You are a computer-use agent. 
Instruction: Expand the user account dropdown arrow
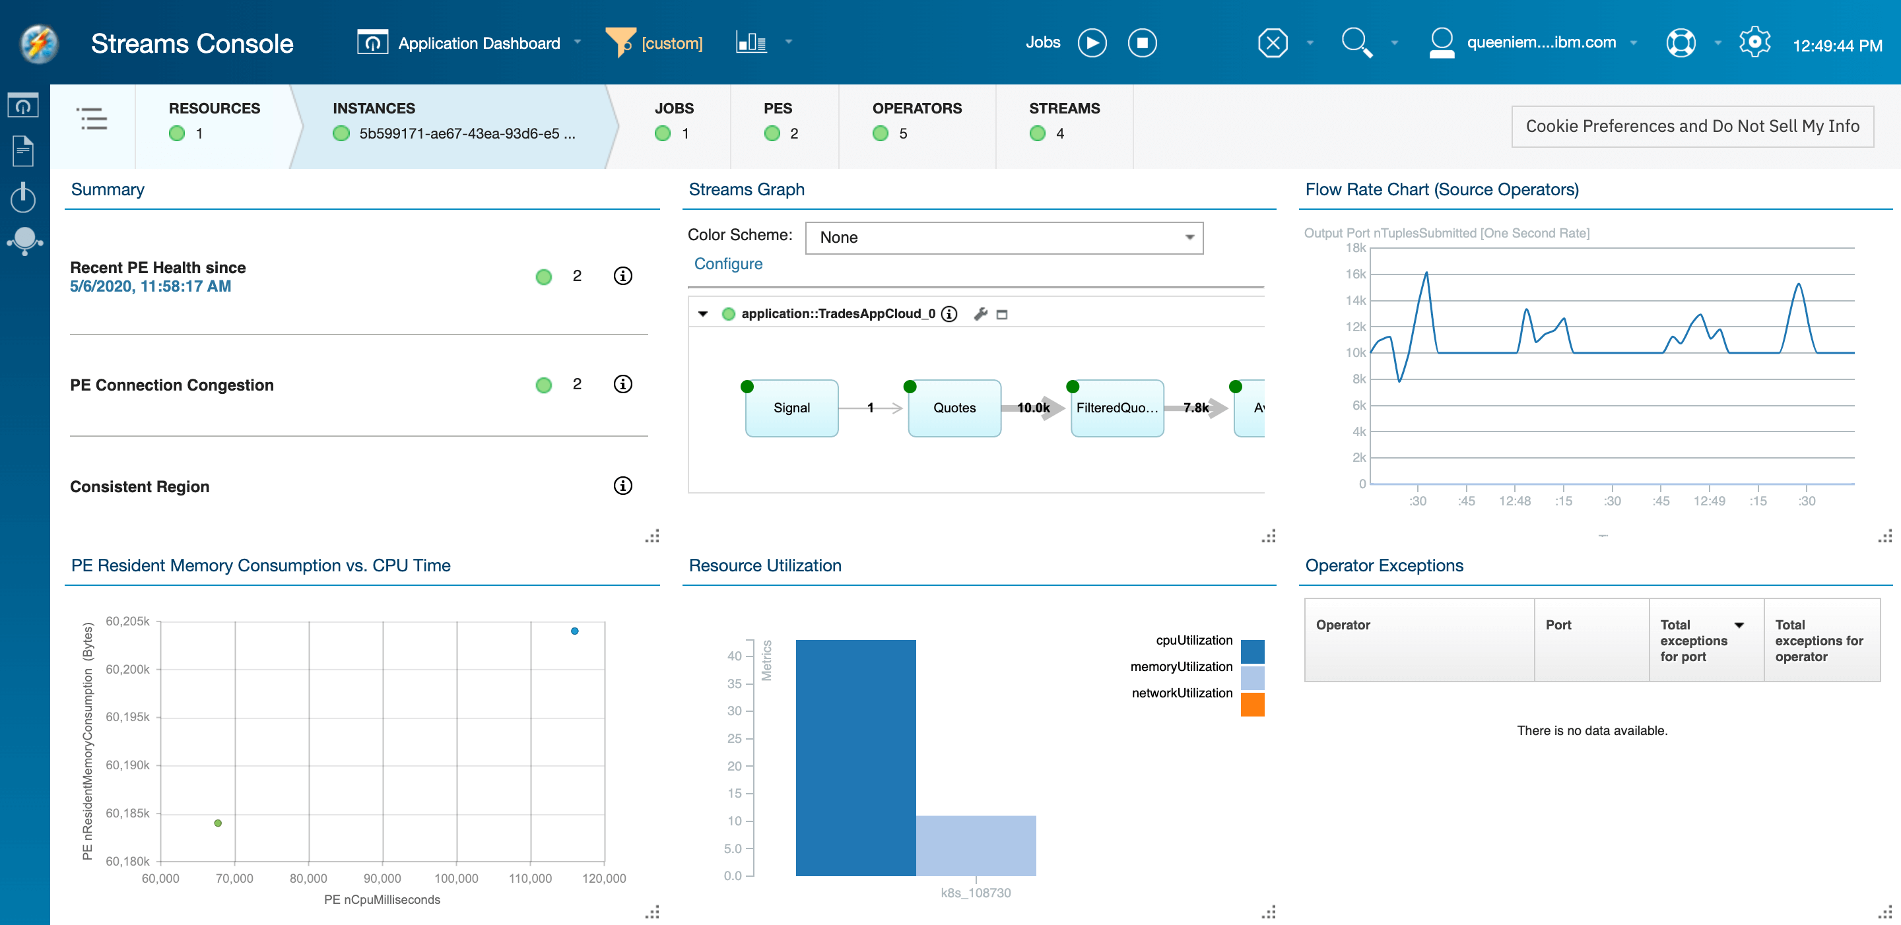(x=1633, y=43)
